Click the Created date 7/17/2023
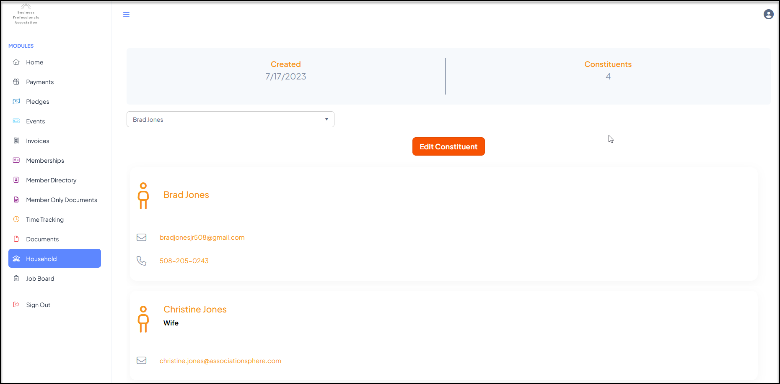The image size is (780, 384). point(286,77)
